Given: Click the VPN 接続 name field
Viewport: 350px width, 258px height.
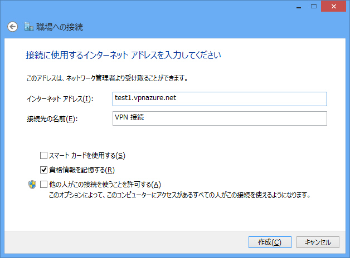Looking at the screenshot, I should pos(220,118).
